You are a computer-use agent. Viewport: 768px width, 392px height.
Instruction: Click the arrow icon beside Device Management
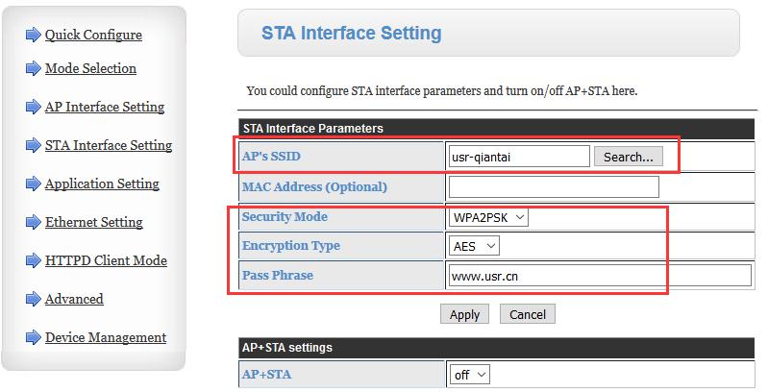coord(34,337)
